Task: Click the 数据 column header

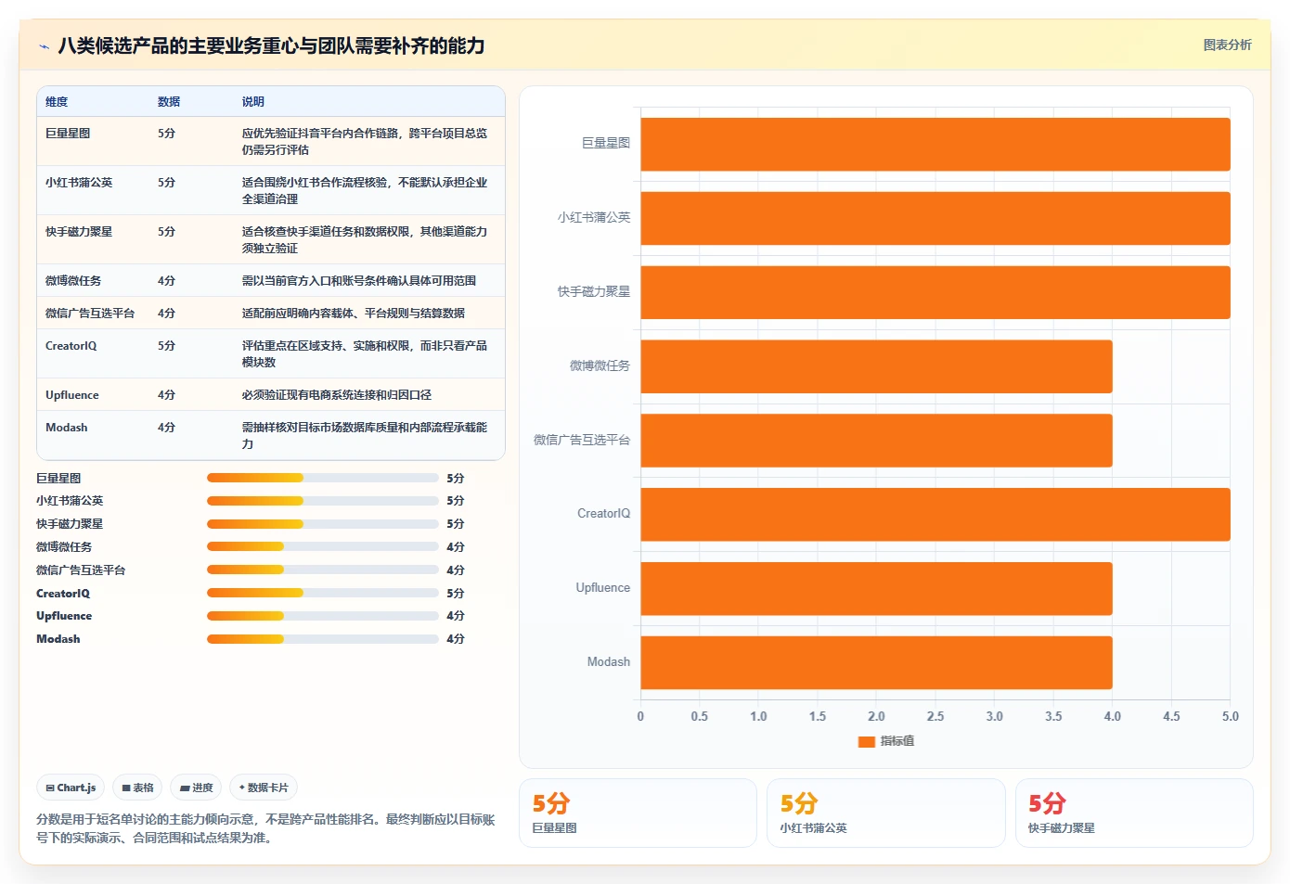Action: click(169, 102)
